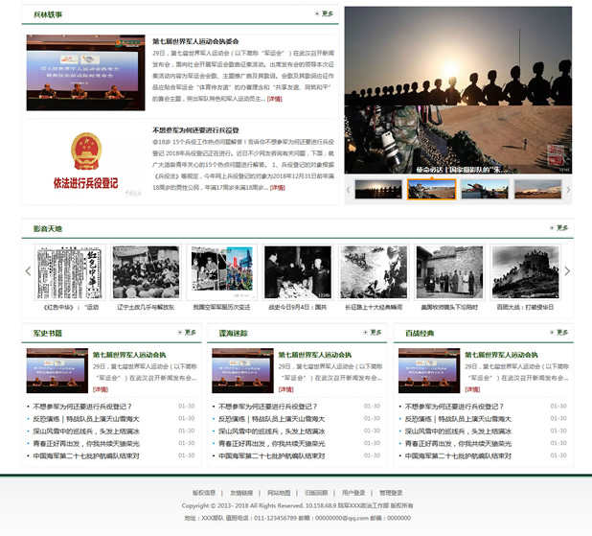Select the first slideshow thumbnail
Image resolution: width=592 pixels, height=536 pixels.
click(x=378, y=189)
